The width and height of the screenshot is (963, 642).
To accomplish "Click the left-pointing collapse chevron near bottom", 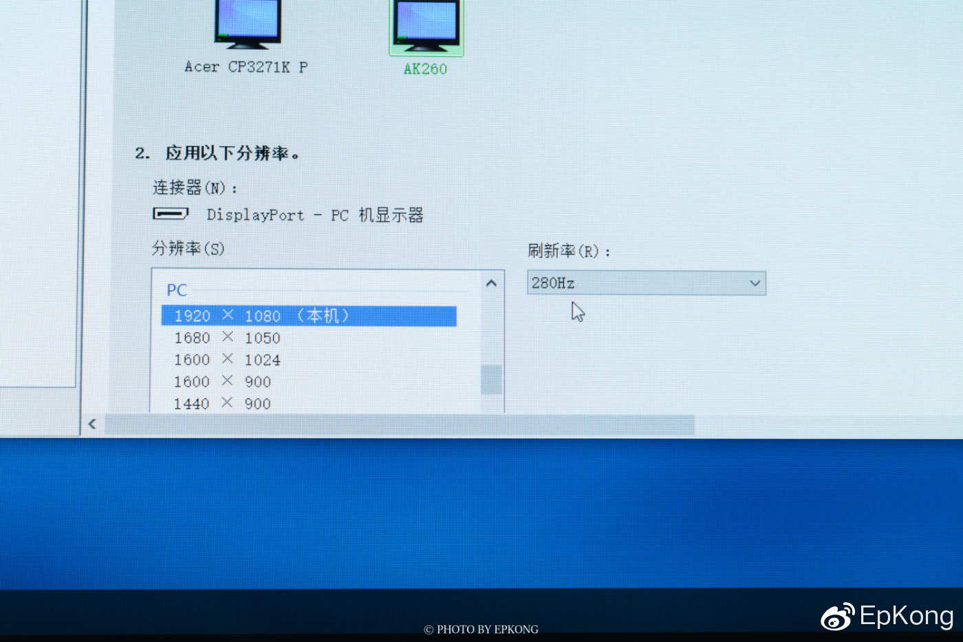I will pos(93,424).
